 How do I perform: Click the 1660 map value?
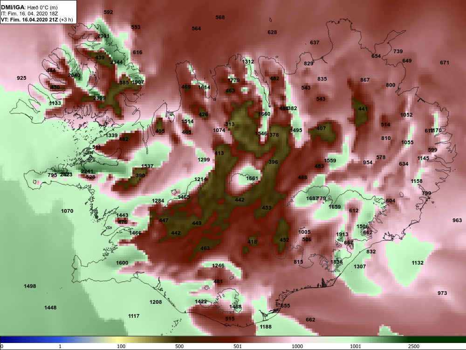pos(264,114)
